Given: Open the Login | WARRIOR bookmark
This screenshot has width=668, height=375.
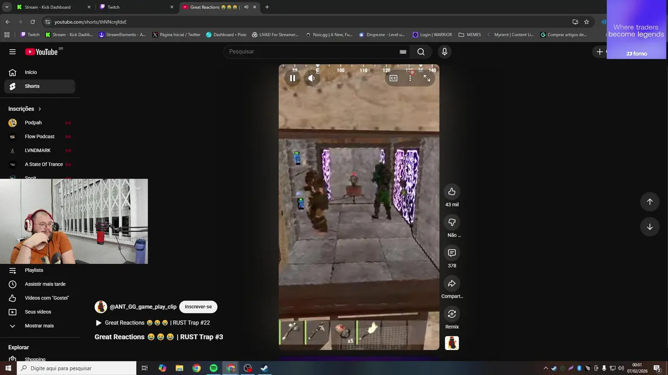Looking at the screenshot, I should click(x=432, y=35).
